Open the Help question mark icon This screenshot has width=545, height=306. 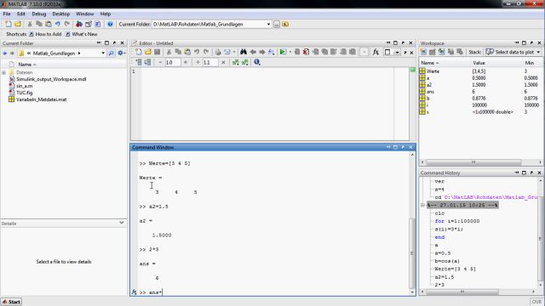pos(110,24)
